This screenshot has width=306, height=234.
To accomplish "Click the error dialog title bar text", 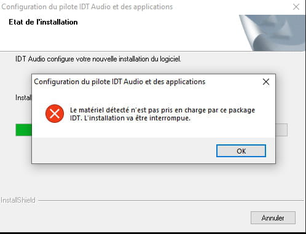I will (120, 82).
